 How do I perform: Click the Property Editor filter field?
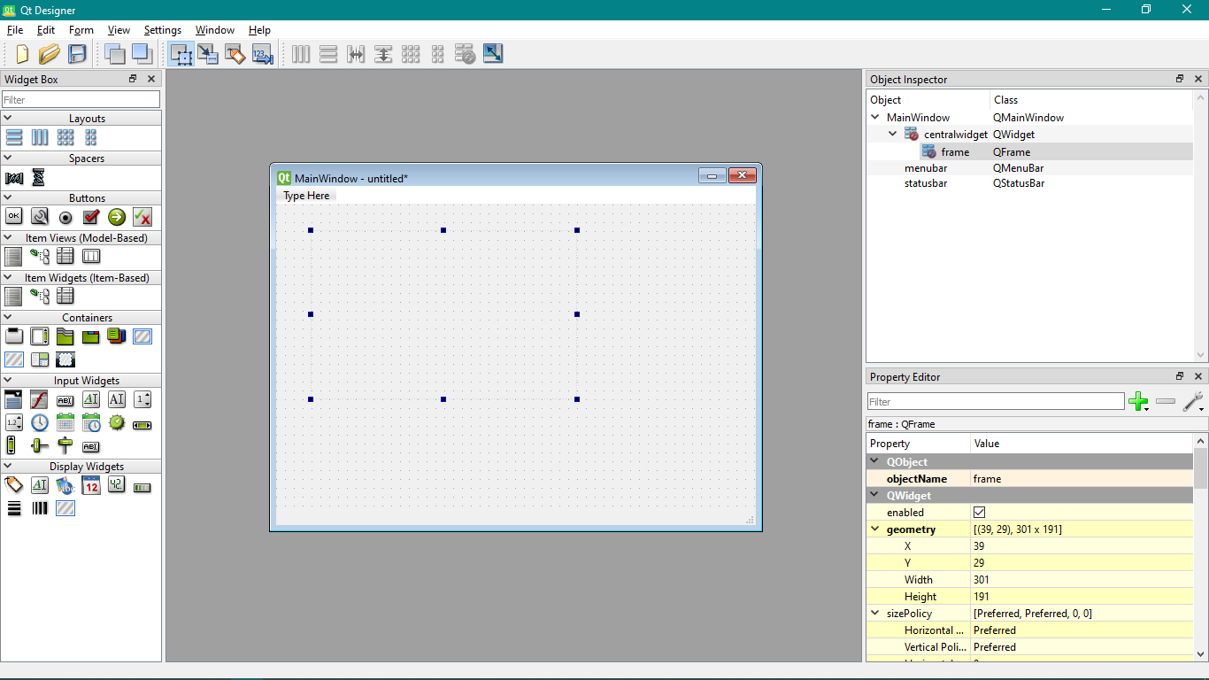pyautogui.click(x=996, y=402)
